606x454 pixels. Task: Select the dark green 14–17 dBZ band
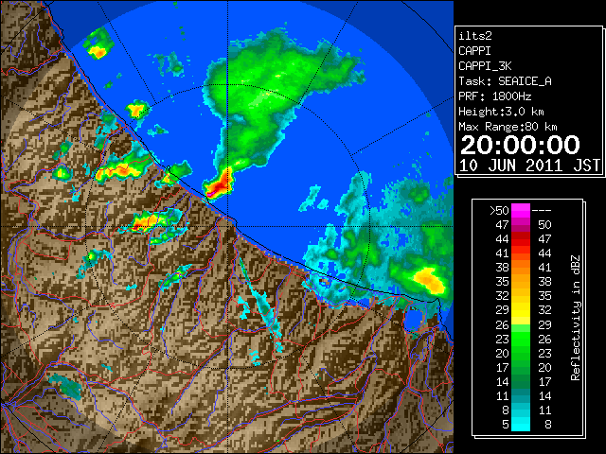521,382
